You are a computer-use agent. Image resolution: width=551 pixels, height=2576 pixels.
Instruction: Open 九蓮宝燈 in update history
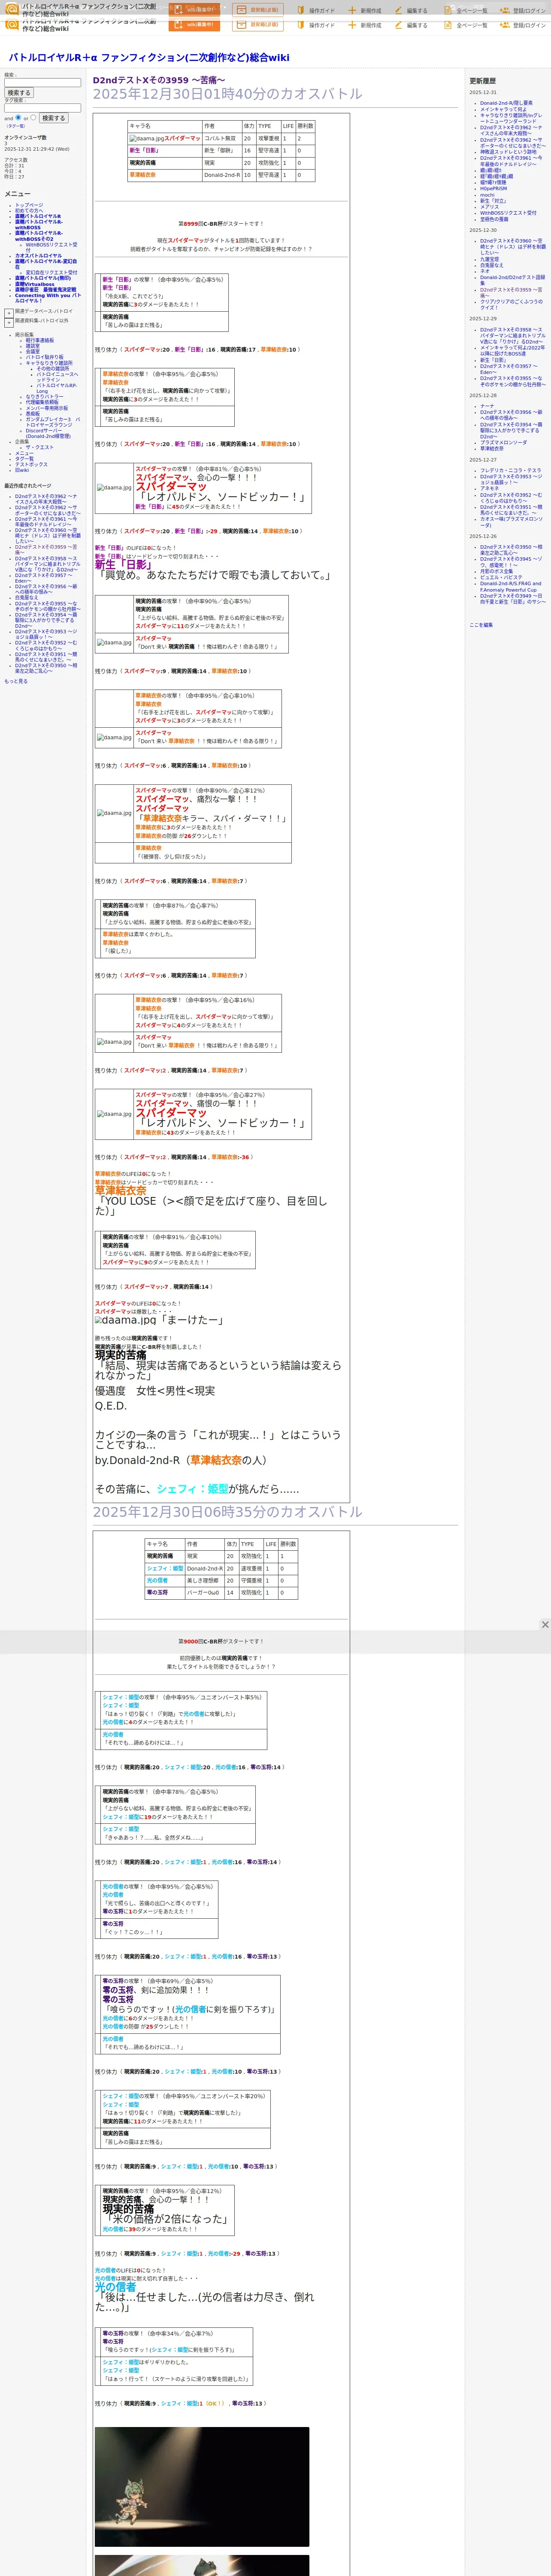point(490,259)
